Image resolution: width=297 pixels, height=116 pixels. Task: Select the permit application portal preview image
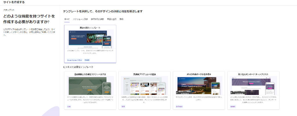[199, 86]
